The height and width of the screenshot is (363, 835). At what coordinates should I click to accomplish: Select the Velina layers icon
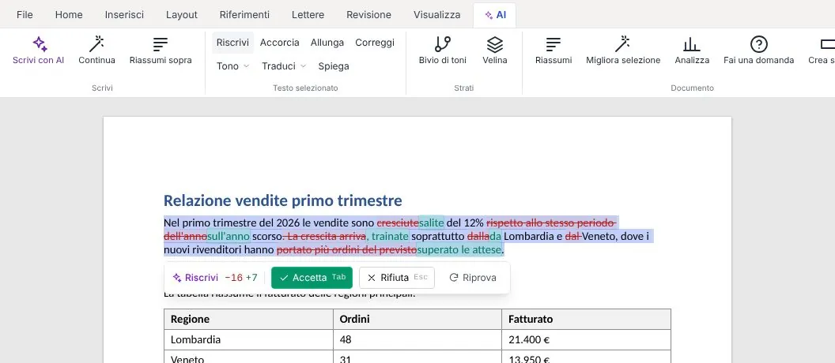coord(495,43)
